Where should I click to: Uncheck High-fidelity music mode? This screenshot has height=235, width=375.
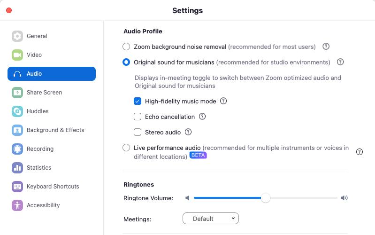138,101
